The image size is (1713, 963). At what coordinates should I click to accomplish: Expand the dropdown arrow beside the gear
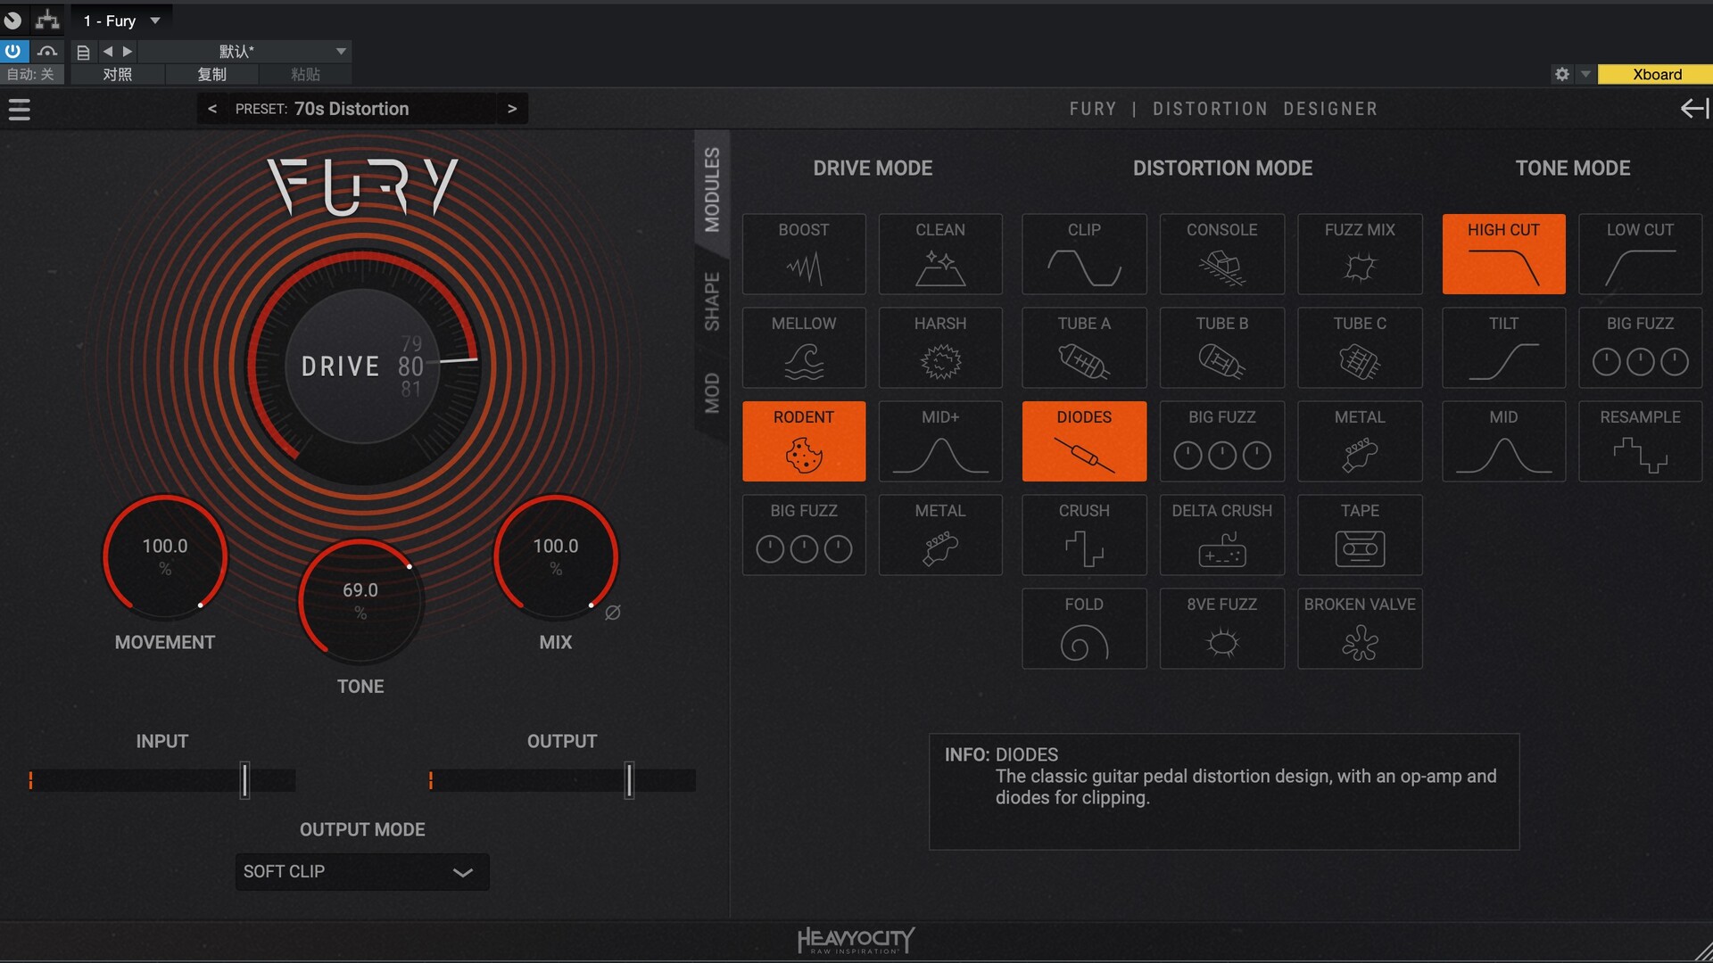pos(1585,74)
